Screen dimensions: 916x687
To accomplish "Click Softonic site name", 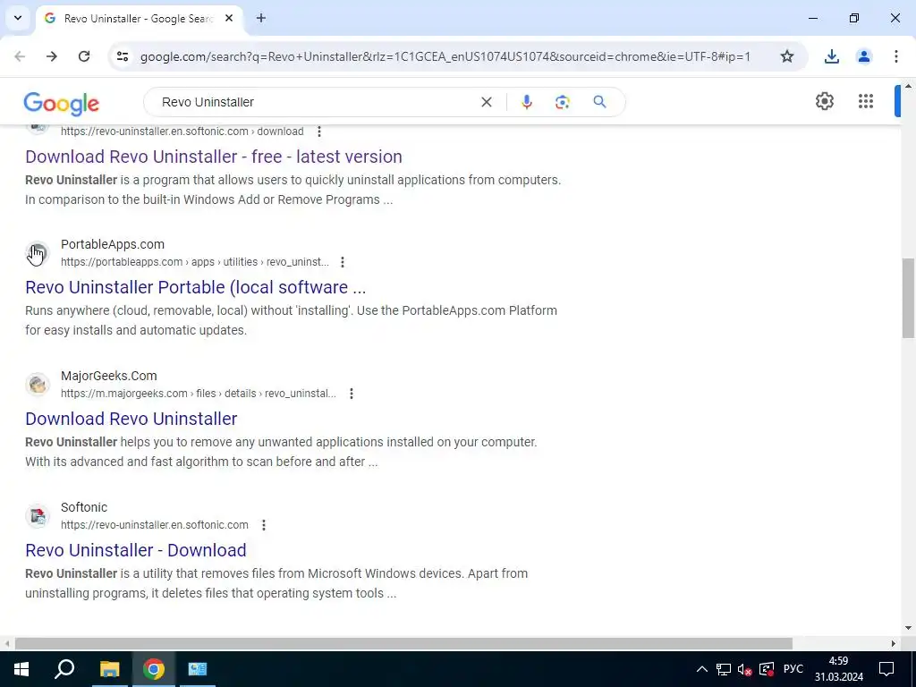I will click(x=84, y=507).
